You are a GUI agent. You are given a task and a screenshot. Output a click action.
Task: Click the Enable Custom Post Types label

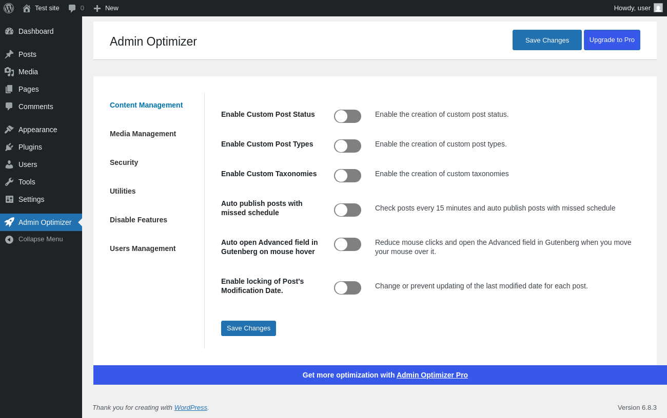(267, 144)
